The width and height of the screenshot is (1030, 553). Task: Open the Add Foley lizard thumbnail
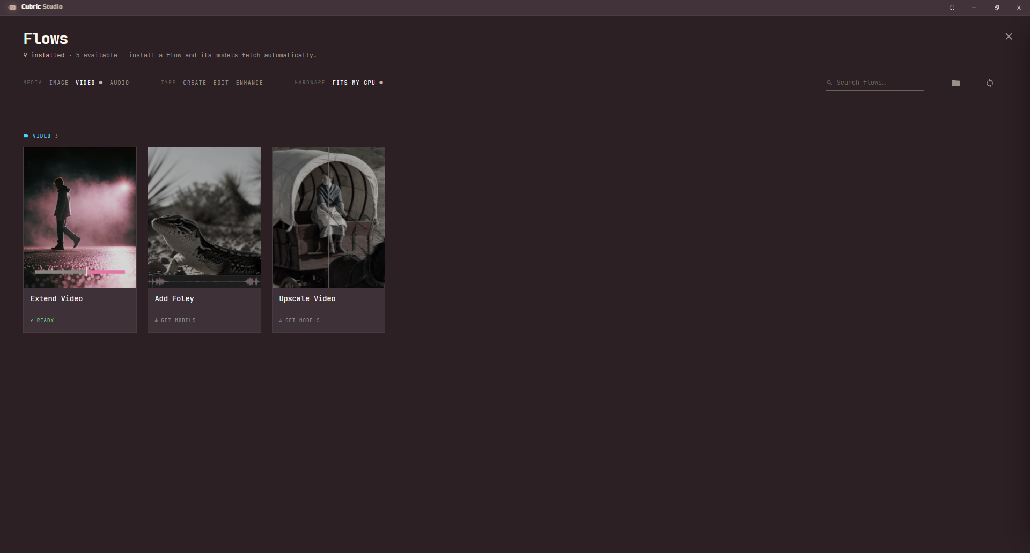[204, 218]
